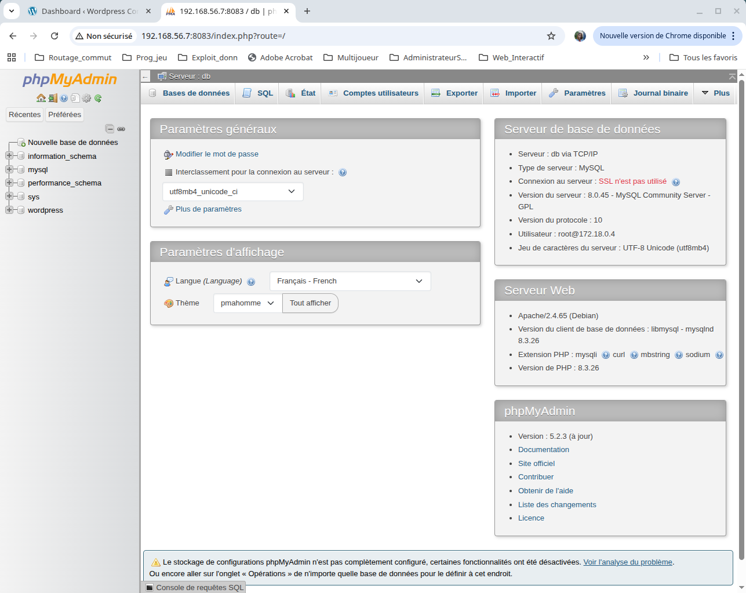Screen dimensions: 746x593
Task: Click the exit door logout icon
Action: [53, 98]
